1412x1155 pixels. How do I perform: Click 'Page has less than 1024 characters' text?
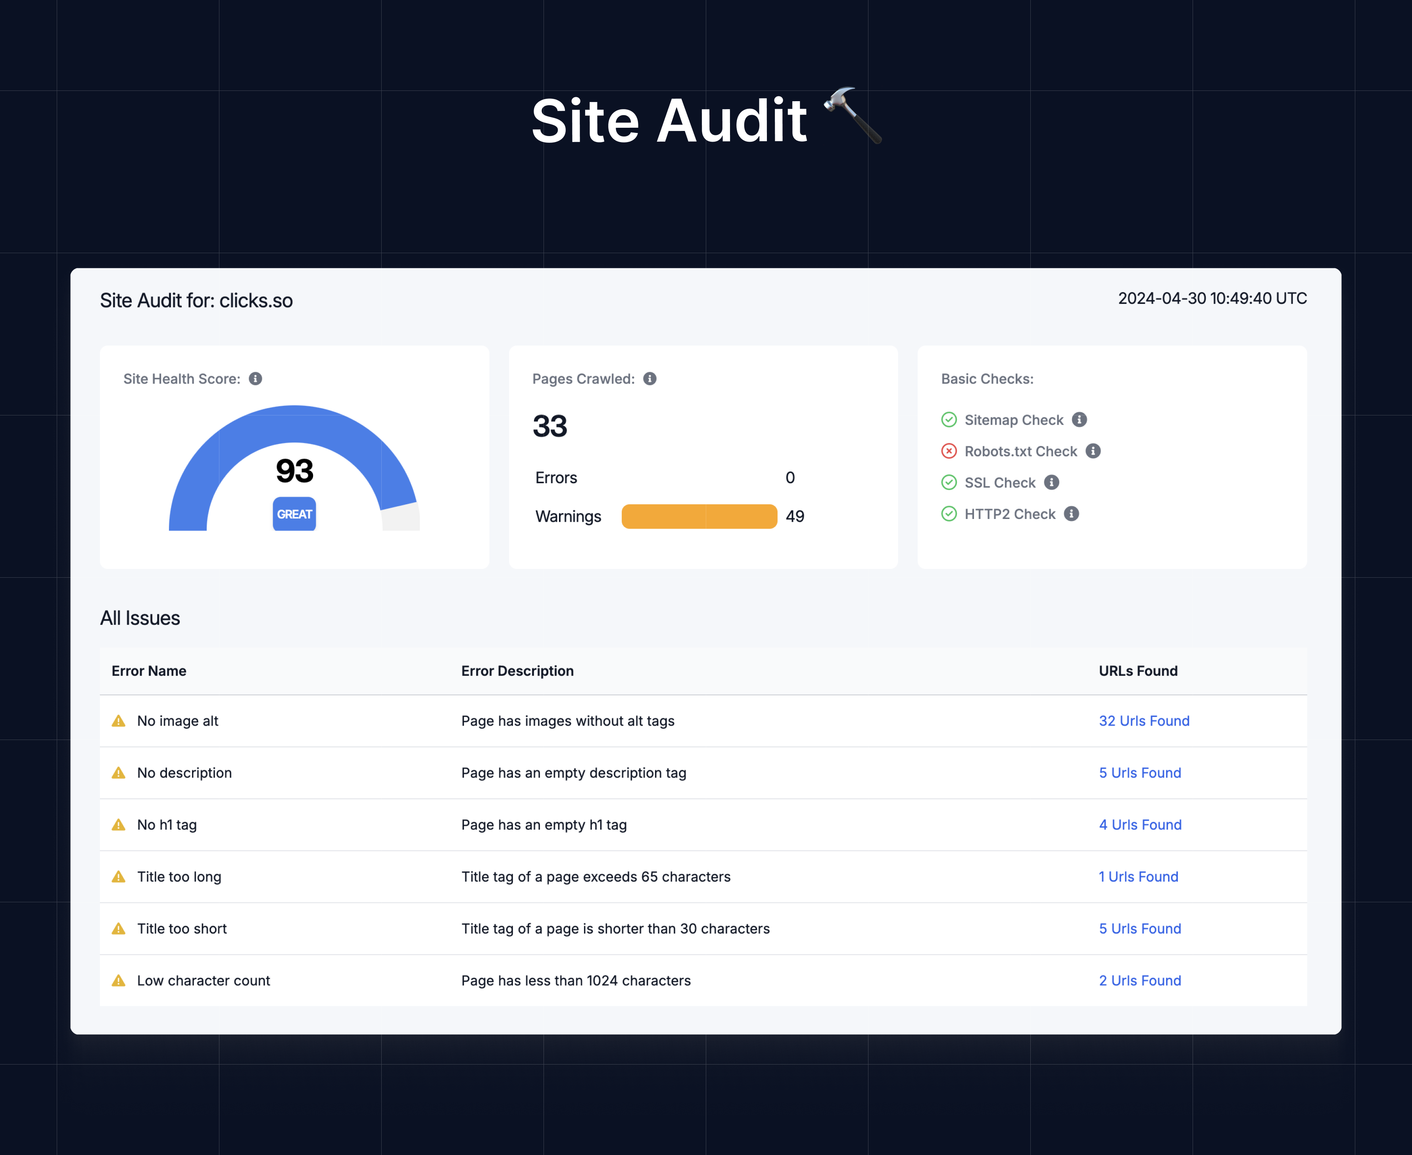coord(576,980)
